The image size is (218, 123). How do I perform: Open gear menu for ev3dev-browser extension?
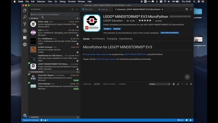coord(77,52)
